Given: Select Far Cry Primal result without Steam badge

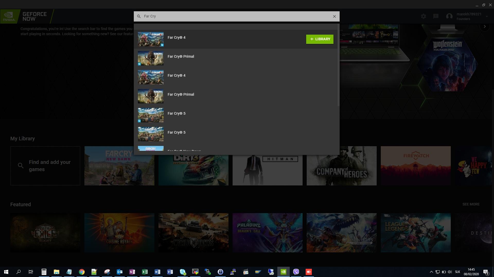Looking at the screenshot, I should [x=235, y=96].
